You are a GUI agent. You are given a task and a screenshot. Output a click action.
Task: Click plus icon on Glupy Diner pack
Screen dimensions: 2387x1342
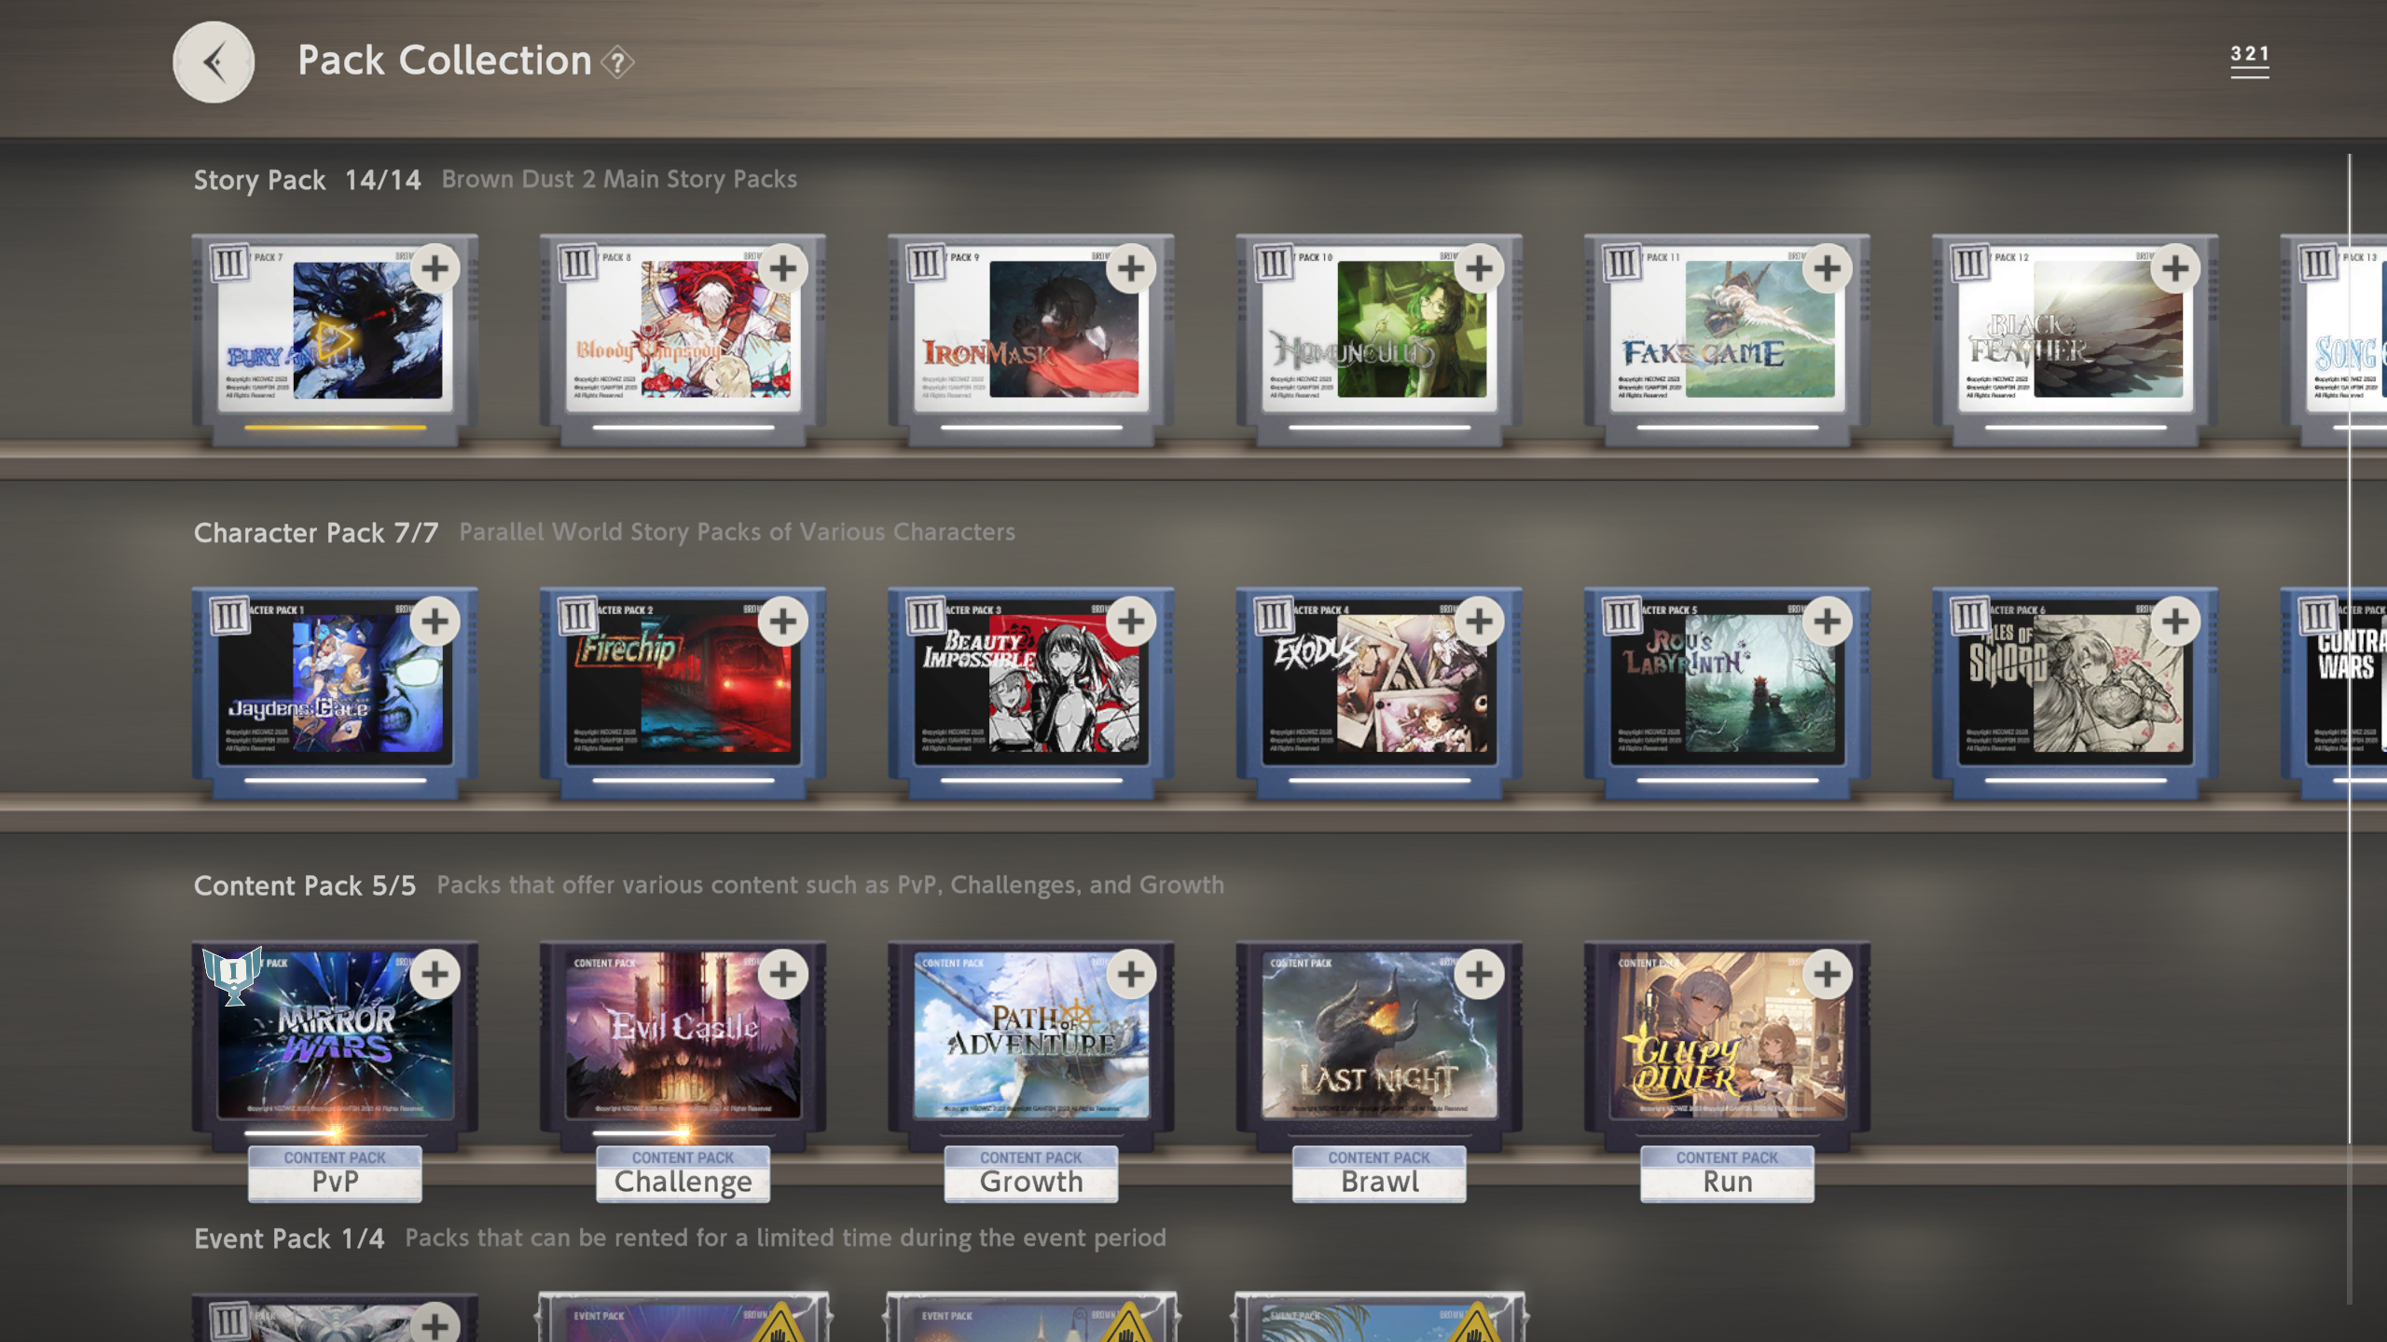pyautogui.click(x=1827, y=975)
